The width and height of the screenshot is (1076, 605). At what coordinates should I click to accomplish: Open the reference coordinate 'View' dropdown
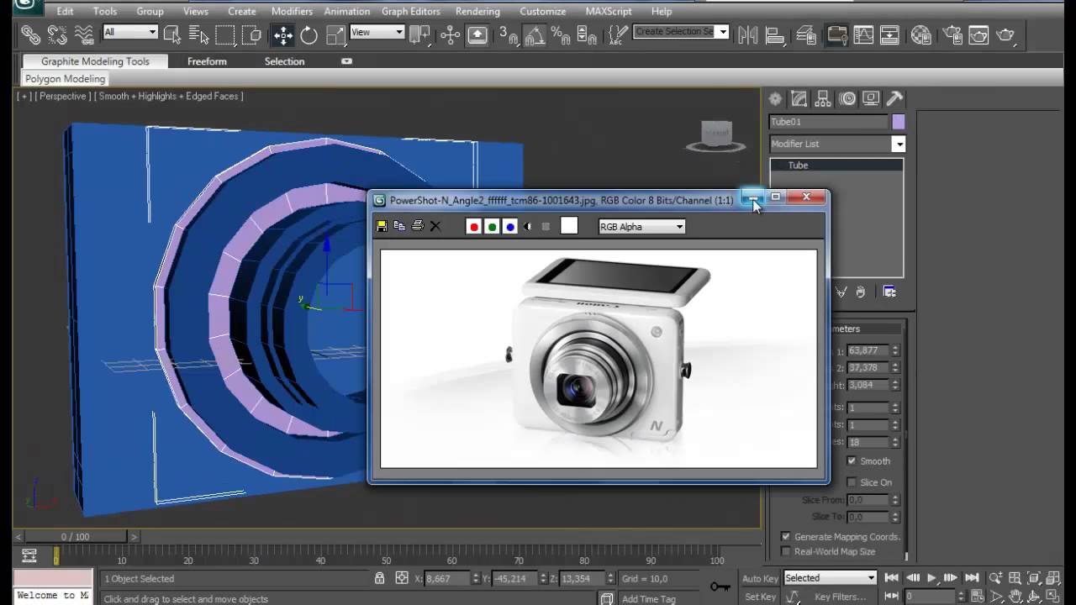pyautogui.click(x=377, y=32)
